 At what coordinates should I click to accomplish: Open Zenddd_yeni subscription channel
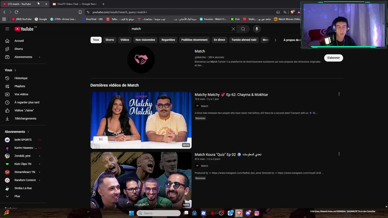click(23, 156)
